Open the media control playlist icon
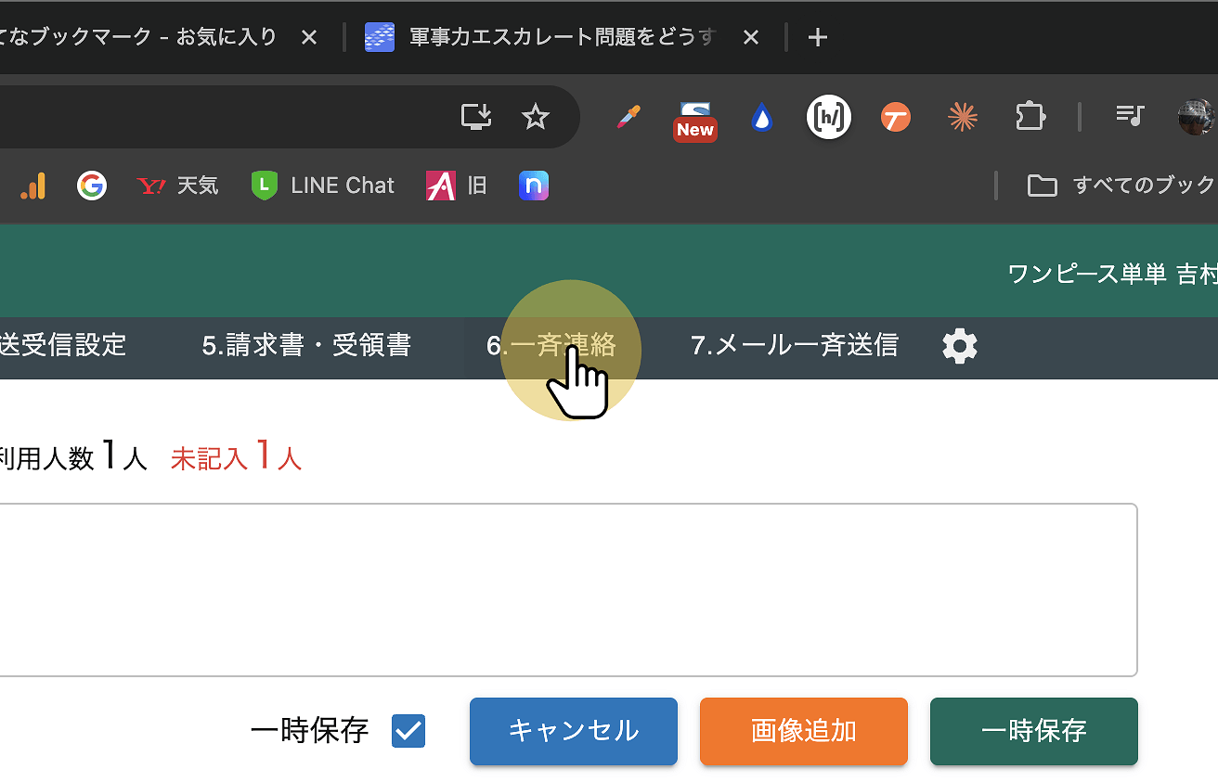This screenshot has width=1218, height=782. click(1129, 116)
